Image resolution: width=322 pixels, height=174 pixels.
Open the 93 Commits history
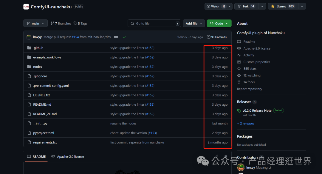click(x=217, y=37)
